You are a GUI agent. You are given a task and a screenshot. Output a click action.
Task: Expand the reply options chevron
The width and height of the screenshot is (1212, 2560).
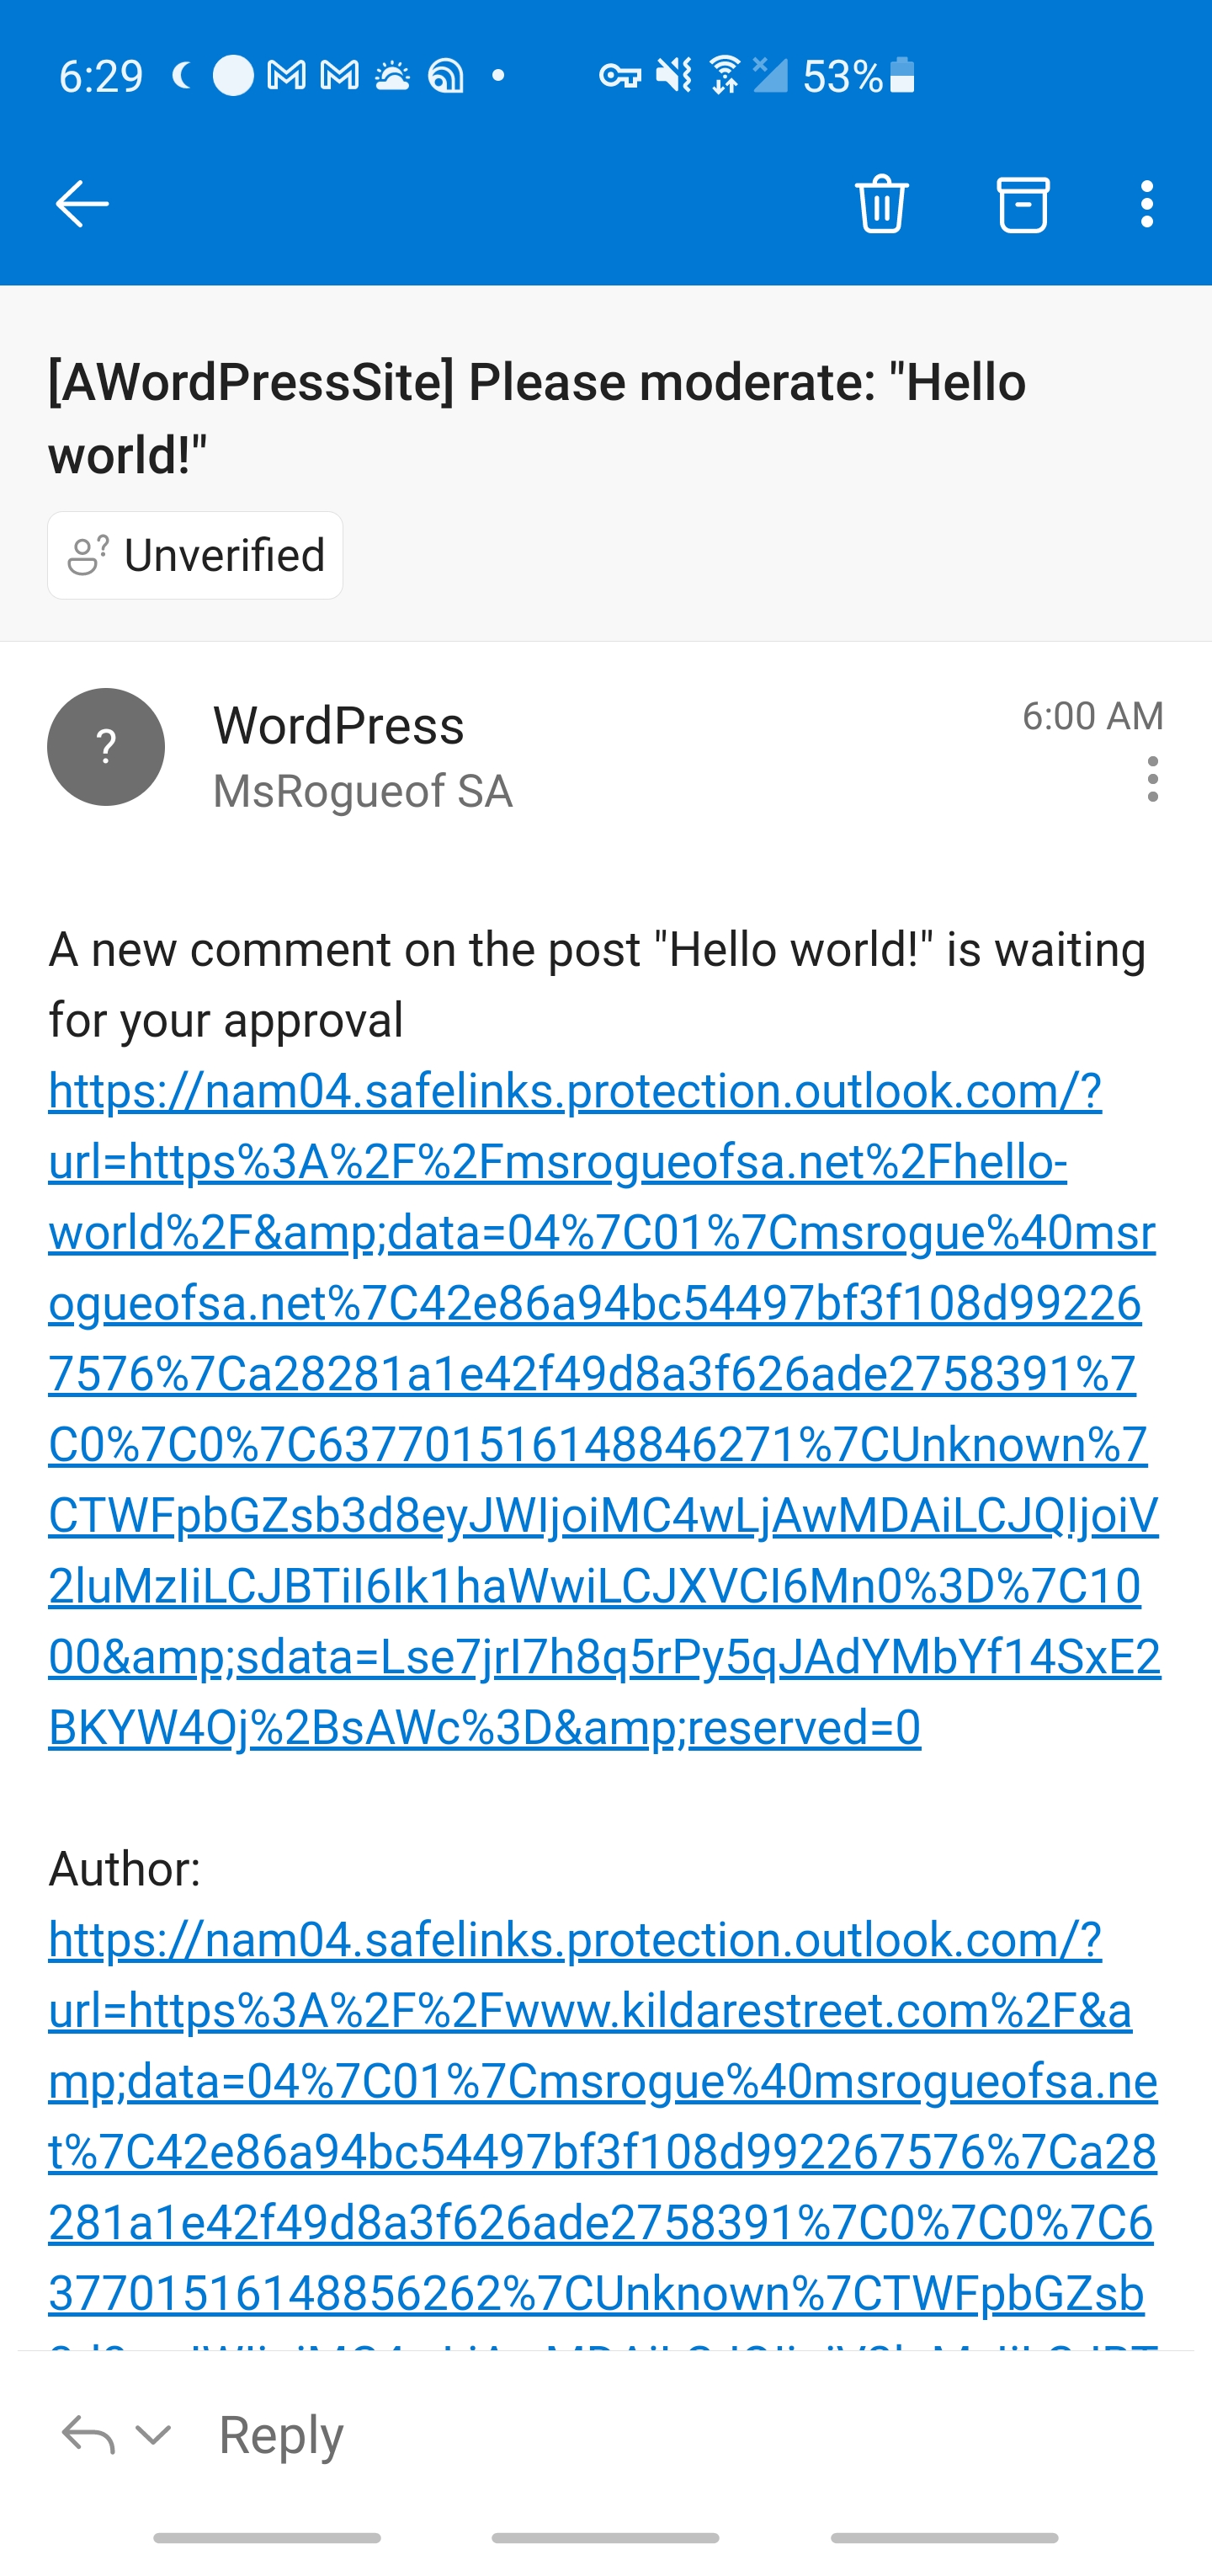(154, 2435)
